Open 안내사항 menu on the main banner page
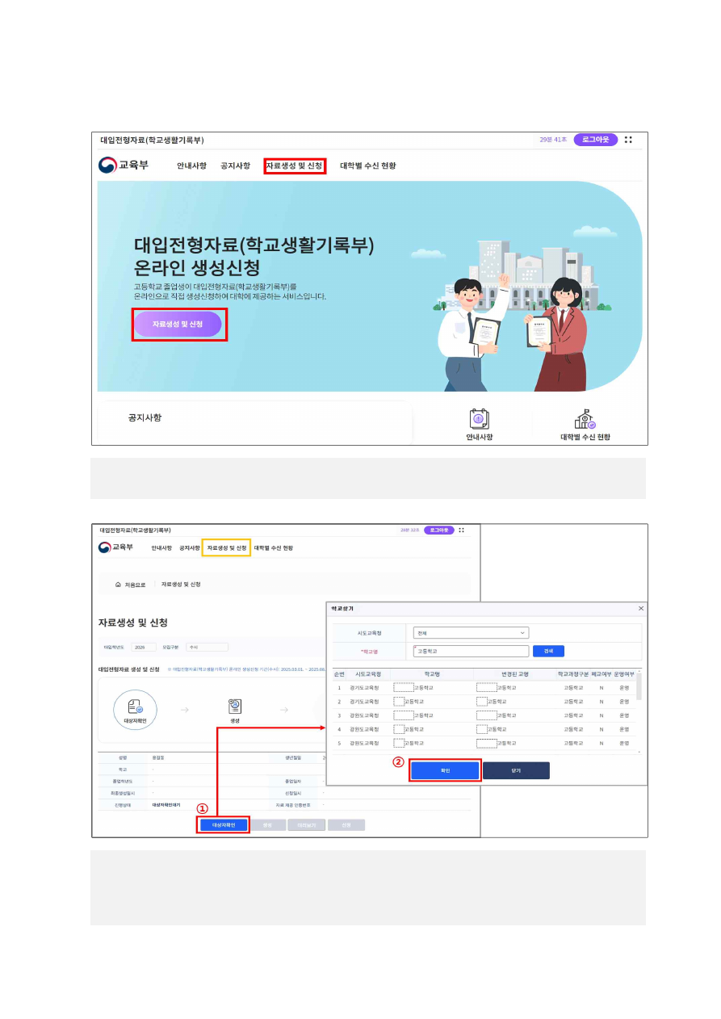The width and height of the screenshot is (721, 1019). pyautogui.click(x=191, y=166)
